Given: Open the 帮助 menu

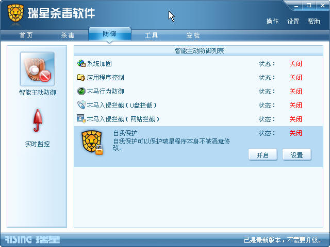Looking at the screenshot, I should (x=313, y=22).
